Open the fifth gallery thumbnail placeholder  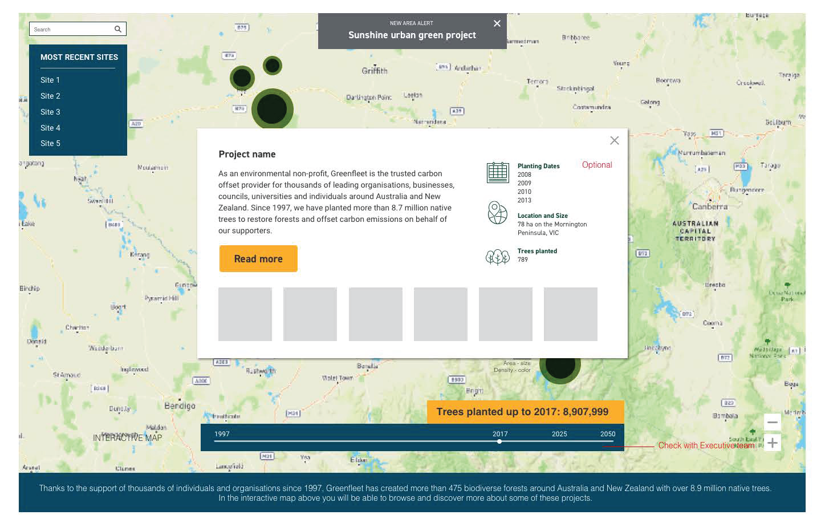tap(506, 314)
